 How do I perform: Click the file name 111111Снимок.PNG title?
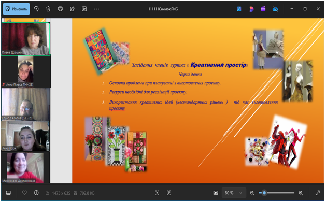163,9
